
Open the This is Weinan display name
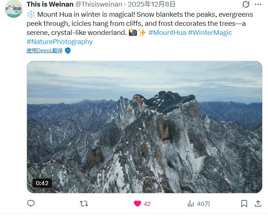(x=50, y=4)
